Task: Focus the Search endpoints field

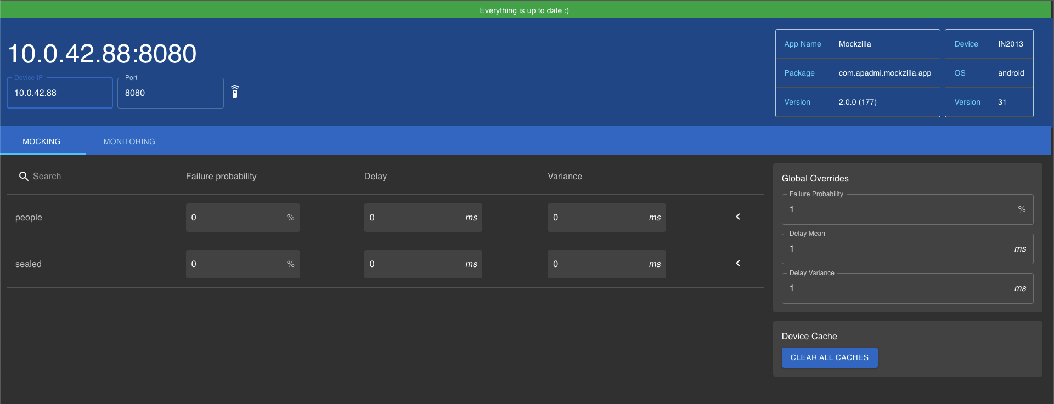Action: tap(82, 176)
